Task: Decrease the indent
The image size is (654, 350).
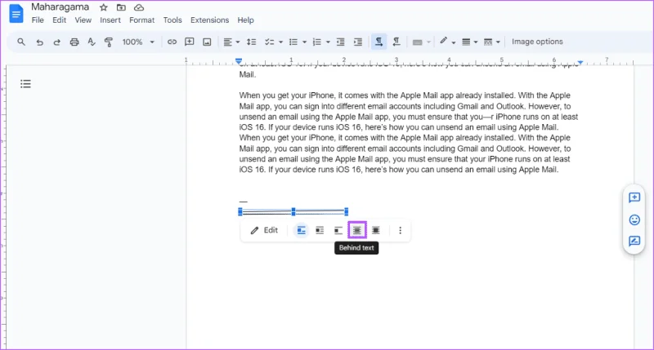Action: [340, 42]
